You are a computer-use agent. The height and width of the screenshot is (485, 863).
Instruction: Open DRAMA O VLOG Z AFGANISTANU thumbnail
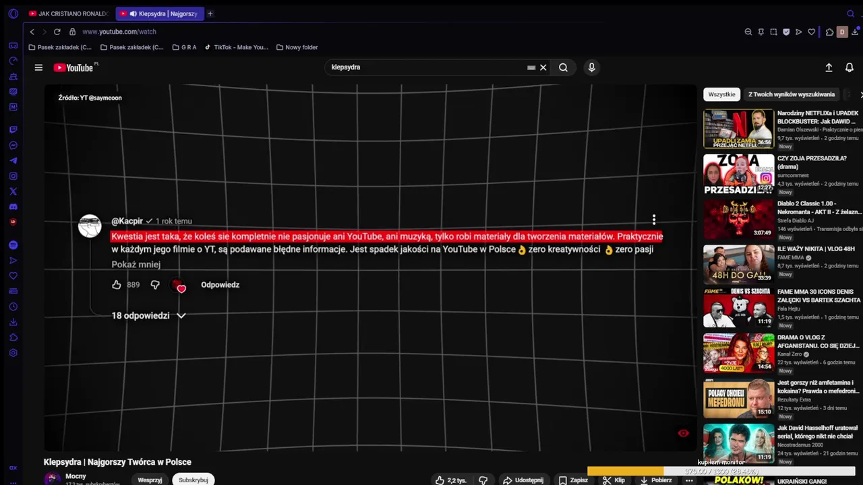[x=739, y=353]
